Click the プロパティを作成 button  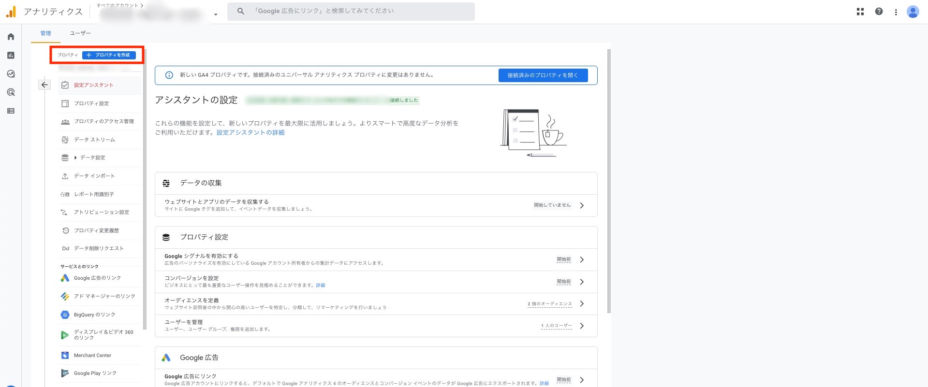point(109,55)
